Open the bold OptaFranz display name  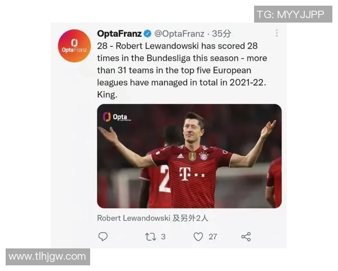tap(119, 33)
